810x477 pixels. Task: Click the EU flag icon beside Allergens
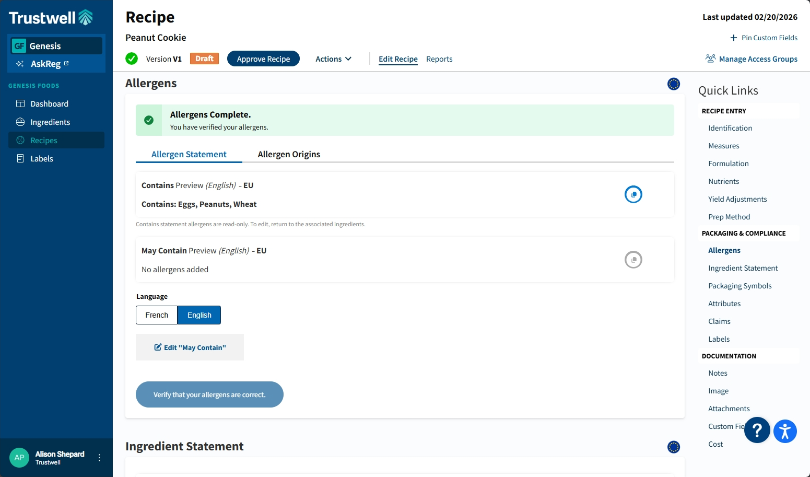coord(673,84)
